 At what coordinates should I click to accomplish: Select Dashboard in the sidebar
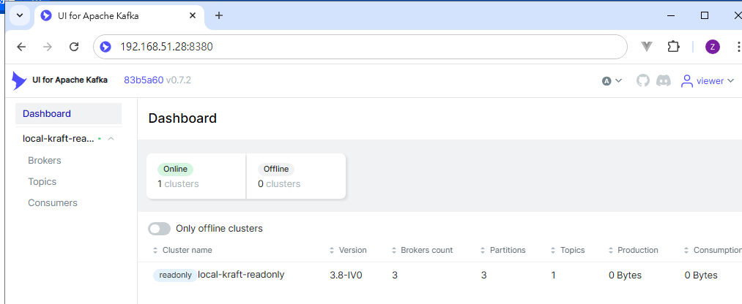pyautogui.click(x=47, y=113)
